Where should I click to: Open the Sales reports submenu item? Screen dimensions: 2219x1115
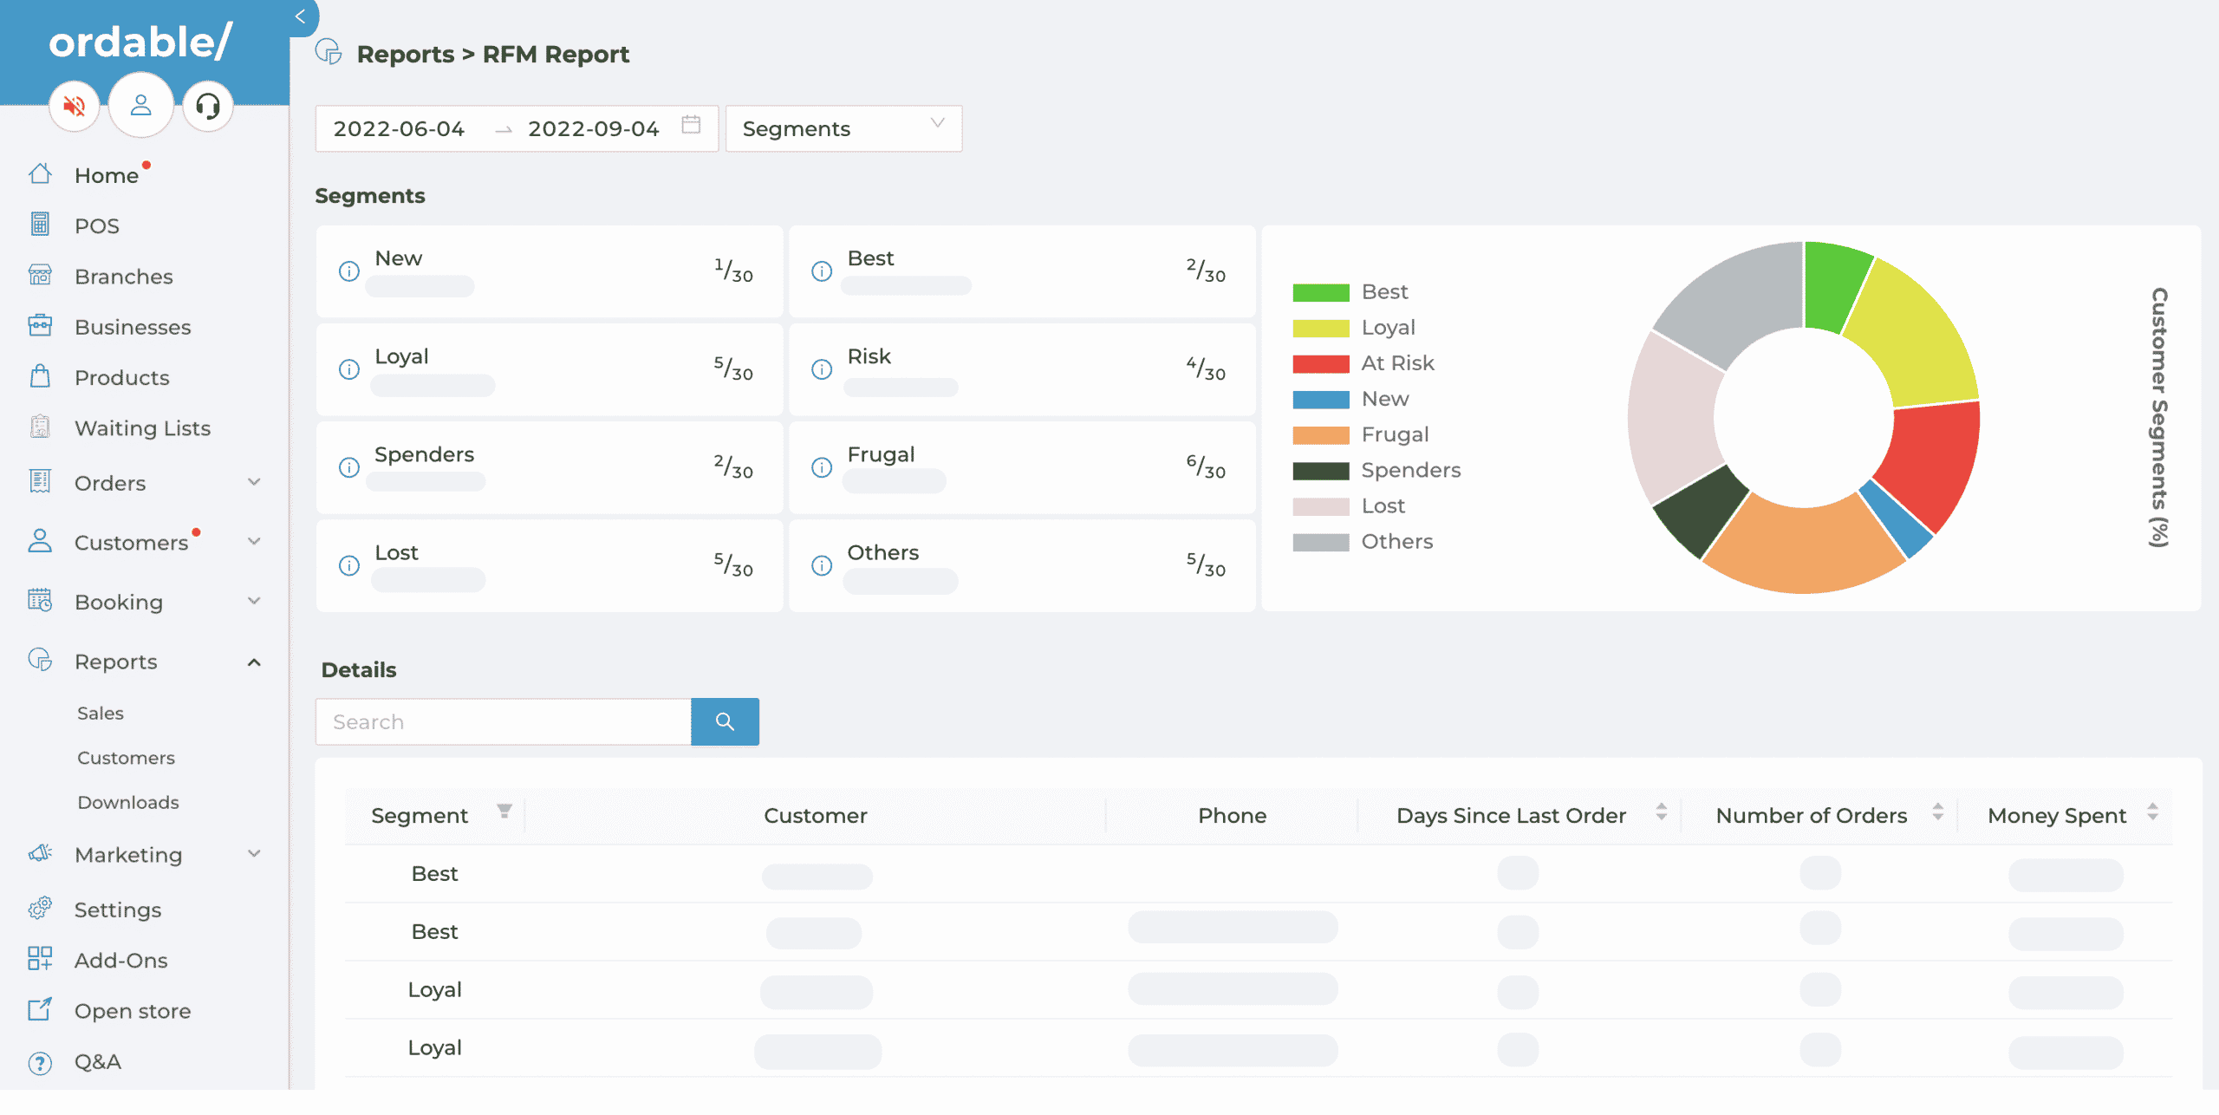click(x=101, y=713)
